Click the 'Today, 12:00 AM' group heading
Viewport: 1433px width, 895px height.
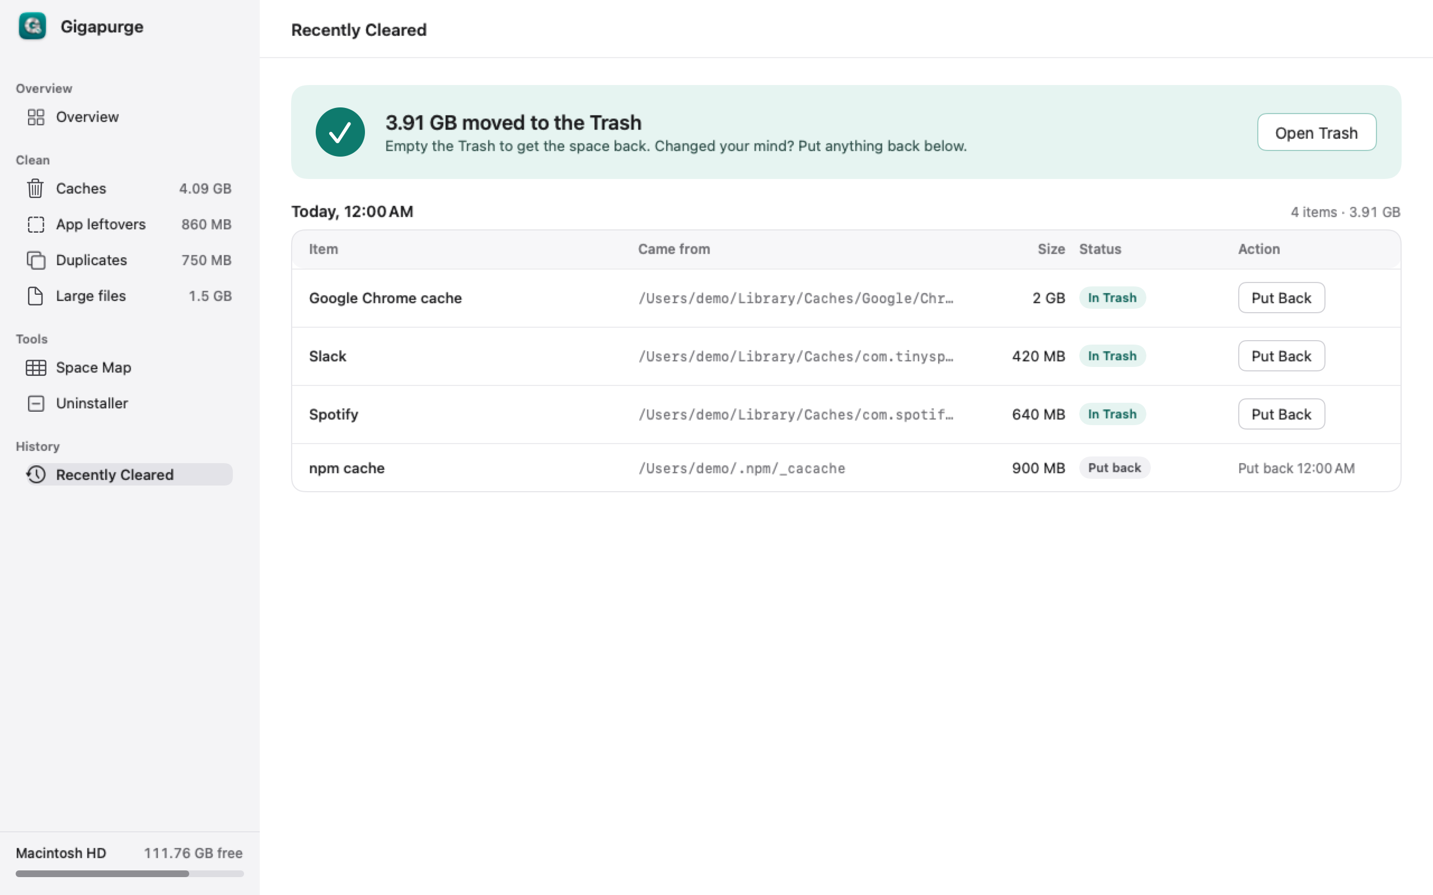coord(352,211)
